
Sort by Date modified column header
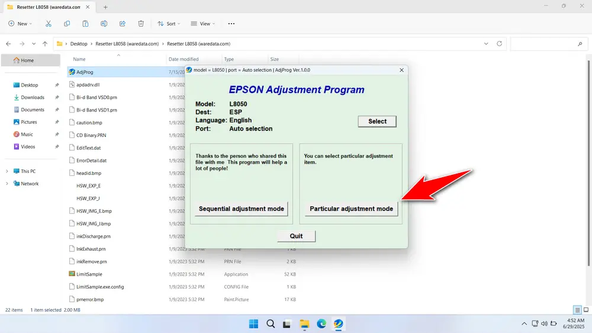pos(184,59)
